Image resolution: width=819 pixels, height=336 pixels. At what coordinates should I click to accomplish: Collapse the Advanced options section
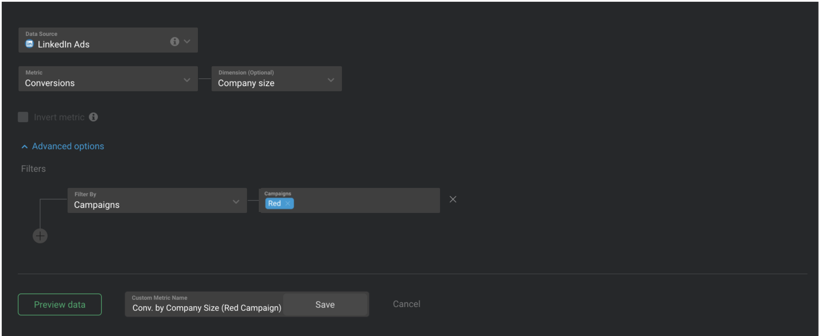[63, 146]
